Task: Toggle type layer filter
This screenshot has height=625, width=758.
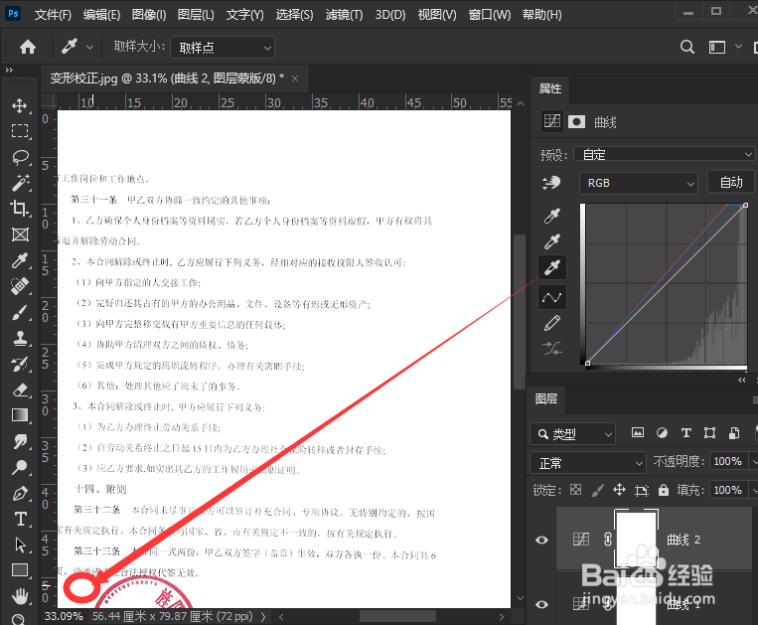Action: pos(685,432)
